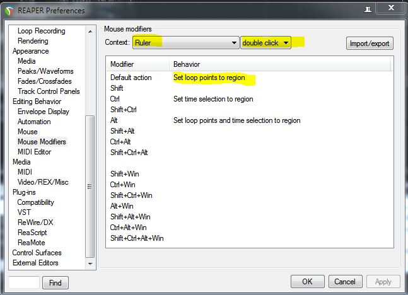Select Track Control Panels page
This screenshot has width=408, height=295.
coord(49,91)
